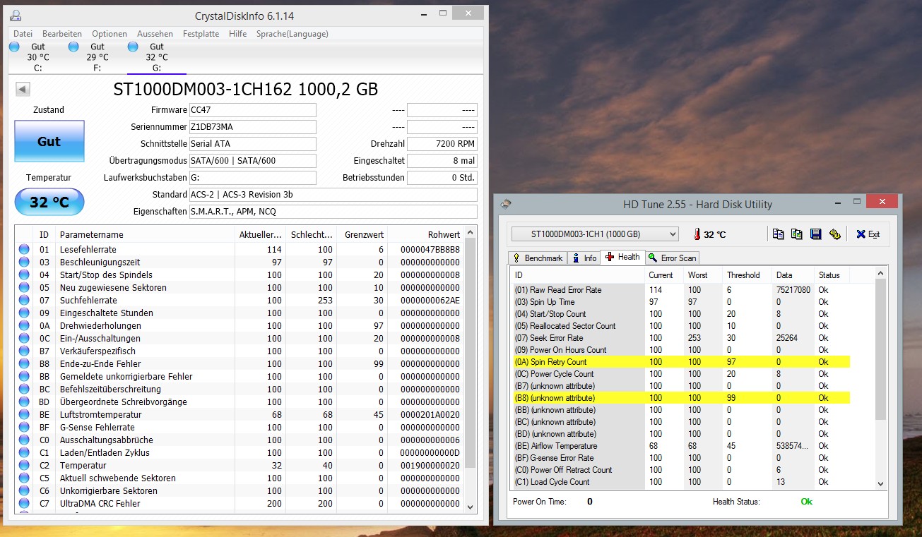
Task: Click the Threshold column header in HD Tune
Action: (747, 275)
